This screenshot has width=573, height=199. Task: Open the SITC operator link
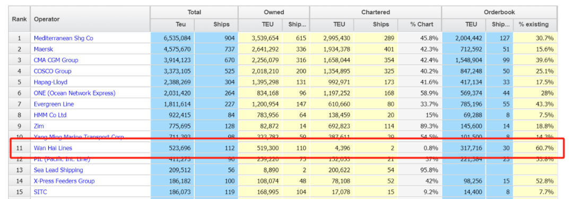40,192
